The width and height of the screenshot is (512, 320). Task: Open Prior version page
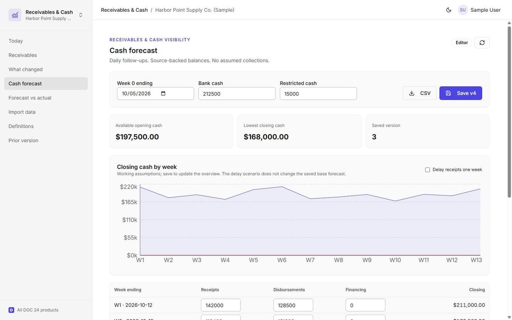46,141
